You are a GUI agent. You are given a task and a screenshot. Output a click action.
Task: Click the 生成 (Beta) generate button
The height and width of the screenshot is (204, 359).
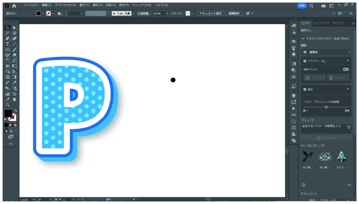click(x=326, y=138)
